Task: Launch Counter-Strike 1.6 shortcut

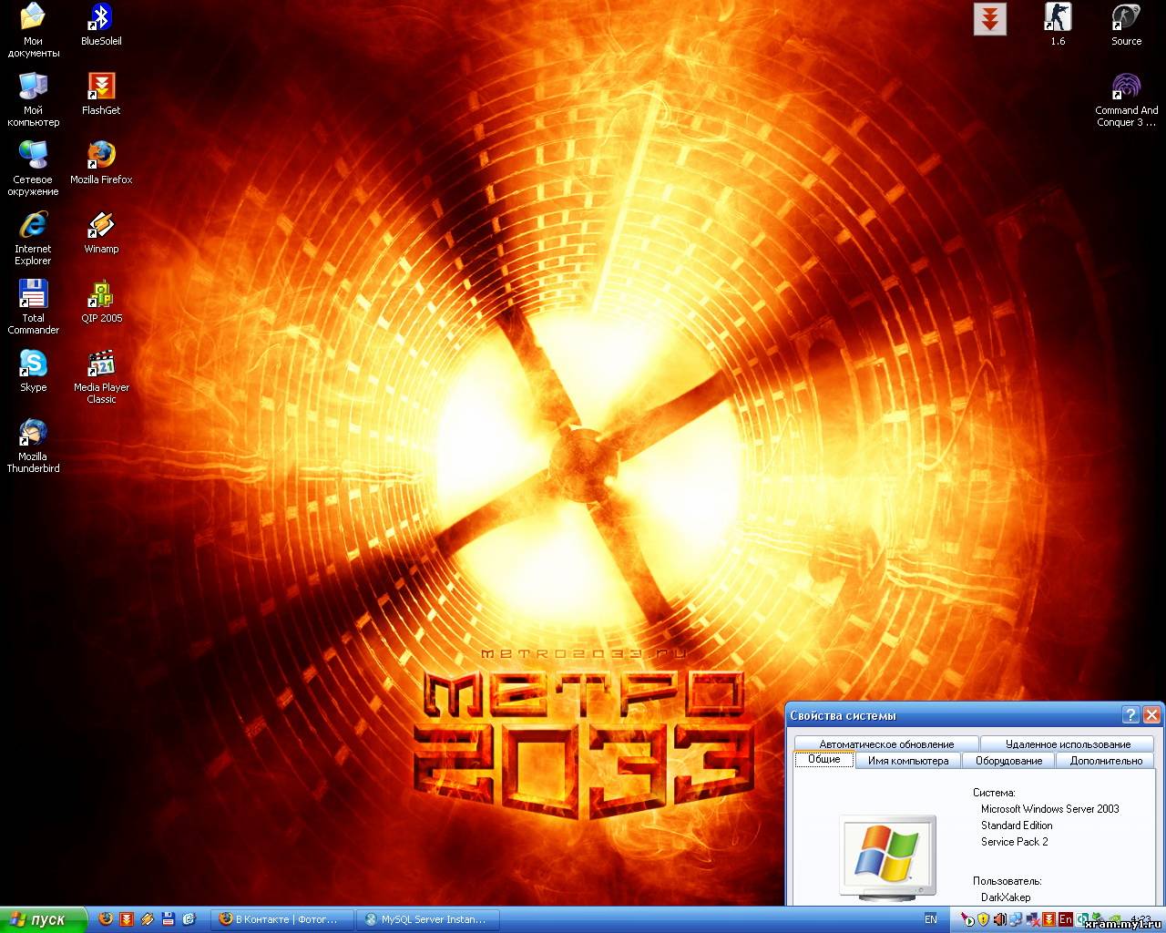Action: [1058, 25]
